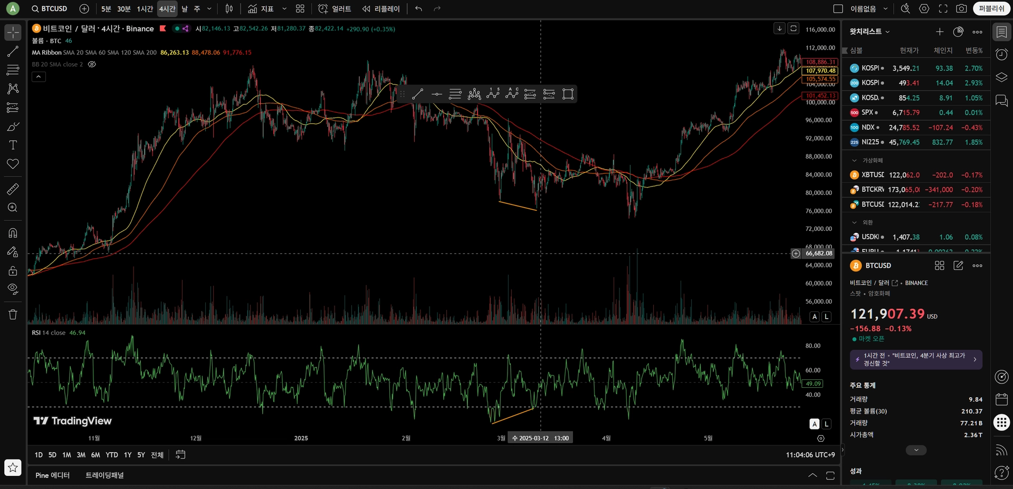Set date range to 3M

(x=81, y=455)
